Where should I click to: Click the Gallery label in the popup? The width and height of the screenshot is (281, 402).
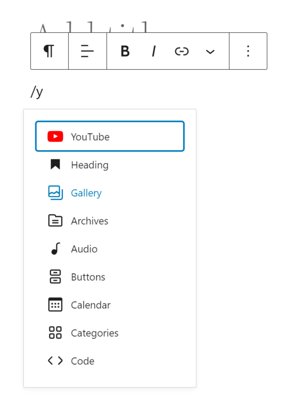(x=86, y=193)
